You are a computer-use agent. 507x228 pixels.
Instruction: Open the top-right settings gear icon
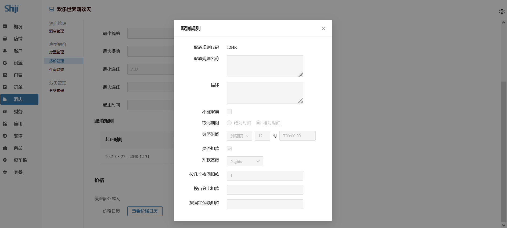(x=502, y=12)
